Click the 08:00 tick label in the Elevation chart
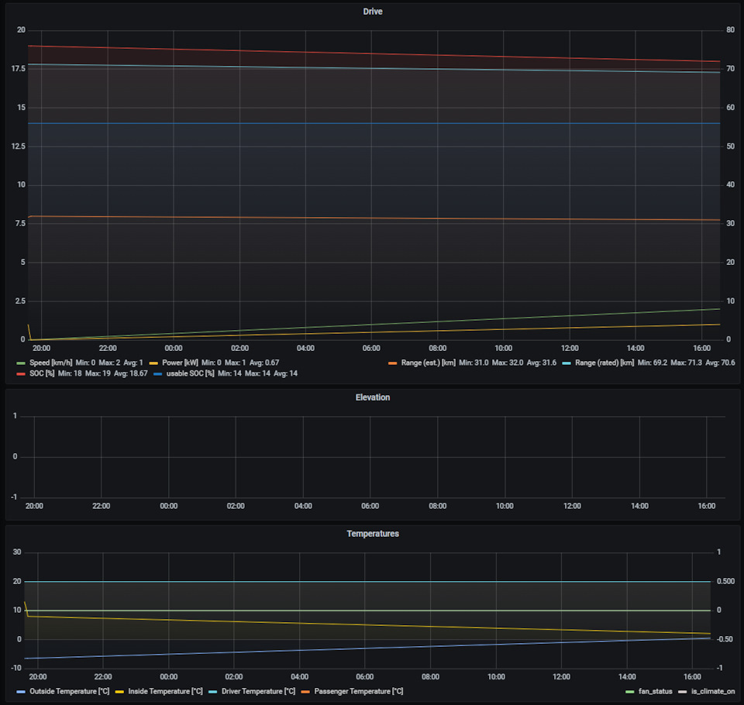 437,506
